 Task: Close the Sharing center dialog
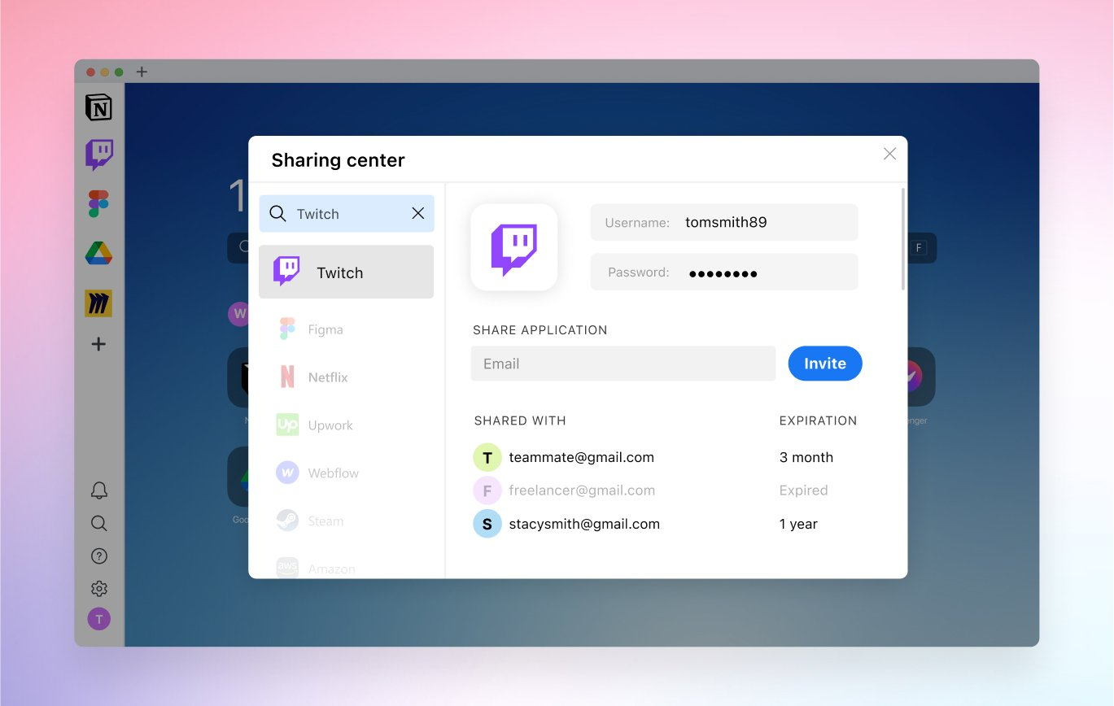(889, 154)
